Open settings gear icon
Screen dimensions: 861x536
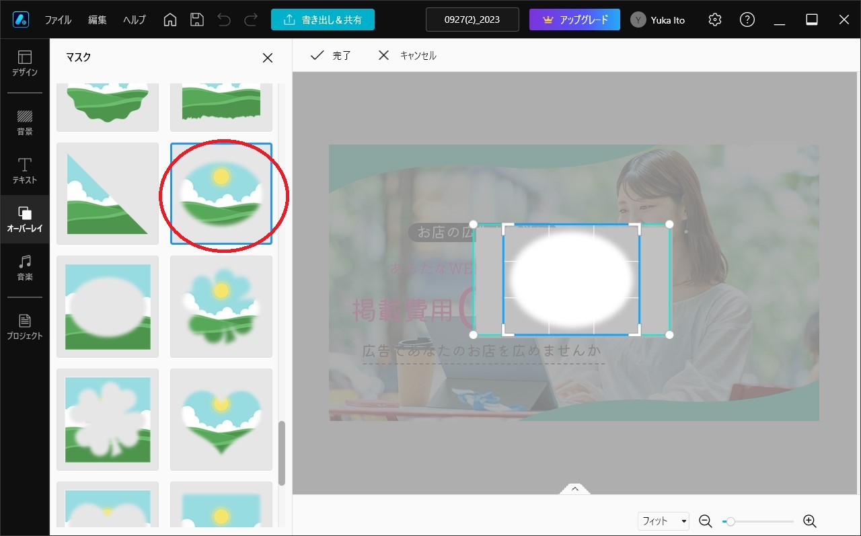[715, 20]
